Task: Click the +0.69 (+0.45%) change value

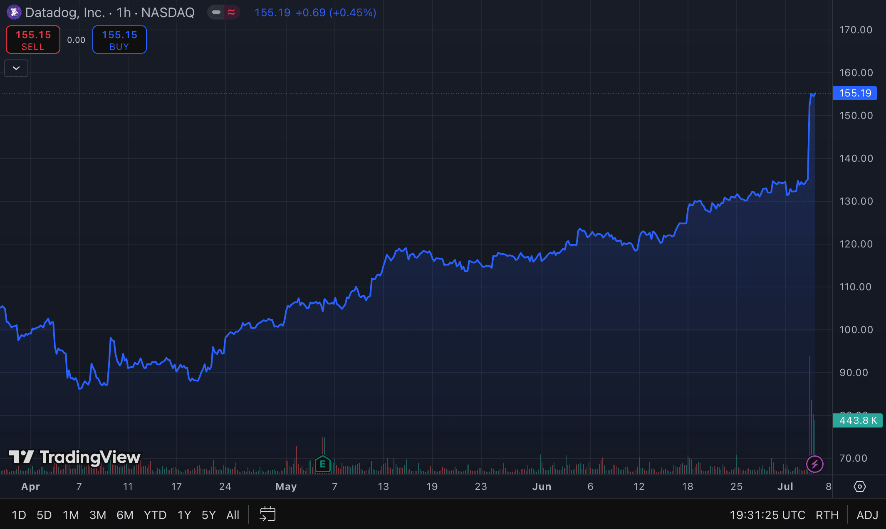Action: click(x=336, y=12)
